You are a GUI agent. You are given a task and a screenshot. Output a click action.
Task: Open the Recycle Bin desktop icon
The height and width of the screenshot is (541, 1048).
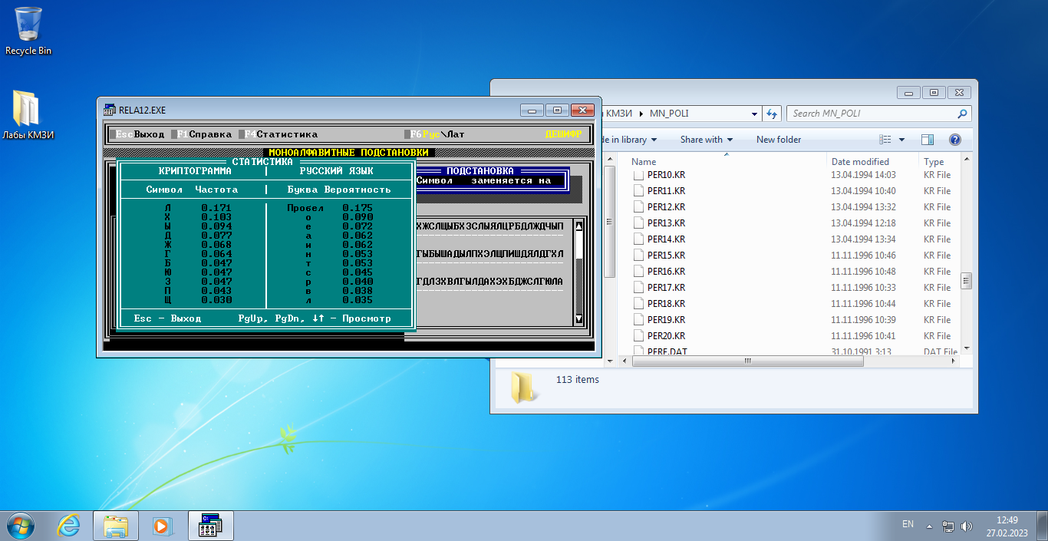(x=28, y=31)
